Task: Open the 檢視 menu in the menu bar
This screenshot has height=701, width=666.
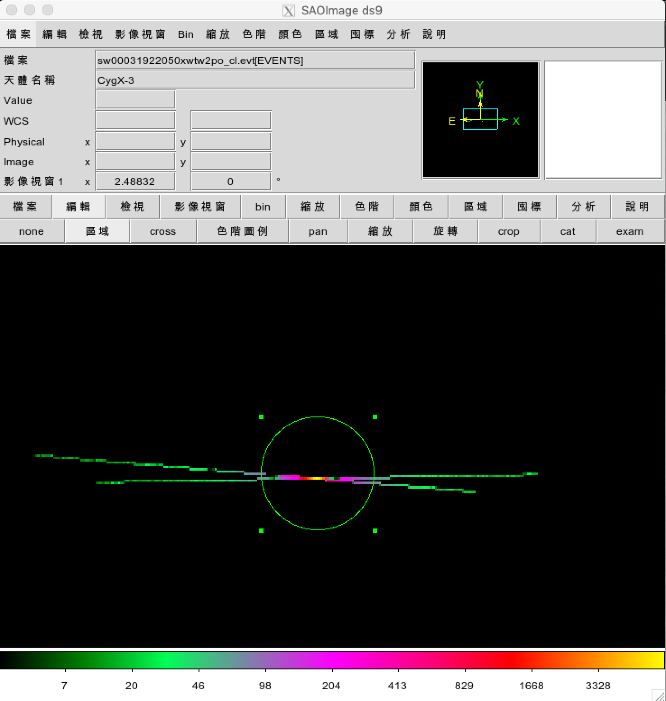Action: point(91,34)
